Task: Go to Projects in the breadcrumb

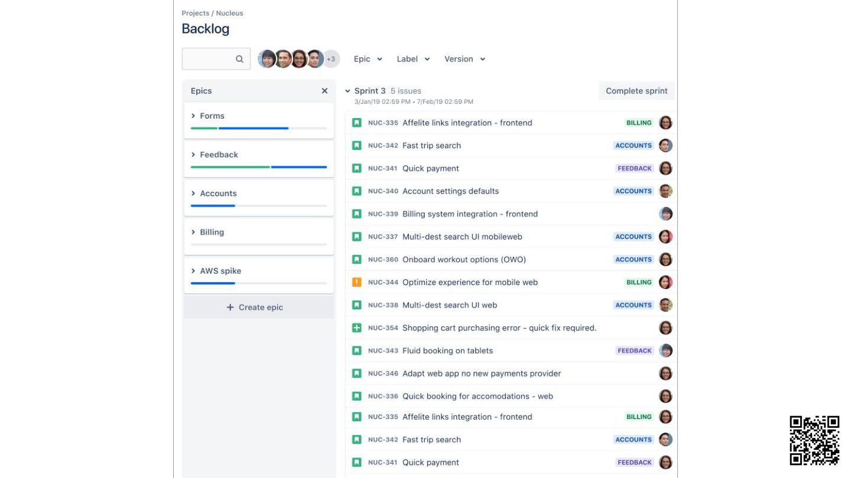Action: 195,13
